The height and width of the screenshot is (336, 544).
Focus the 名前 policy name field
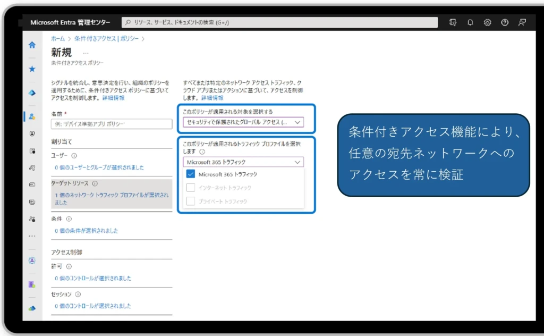pos(112,124)
